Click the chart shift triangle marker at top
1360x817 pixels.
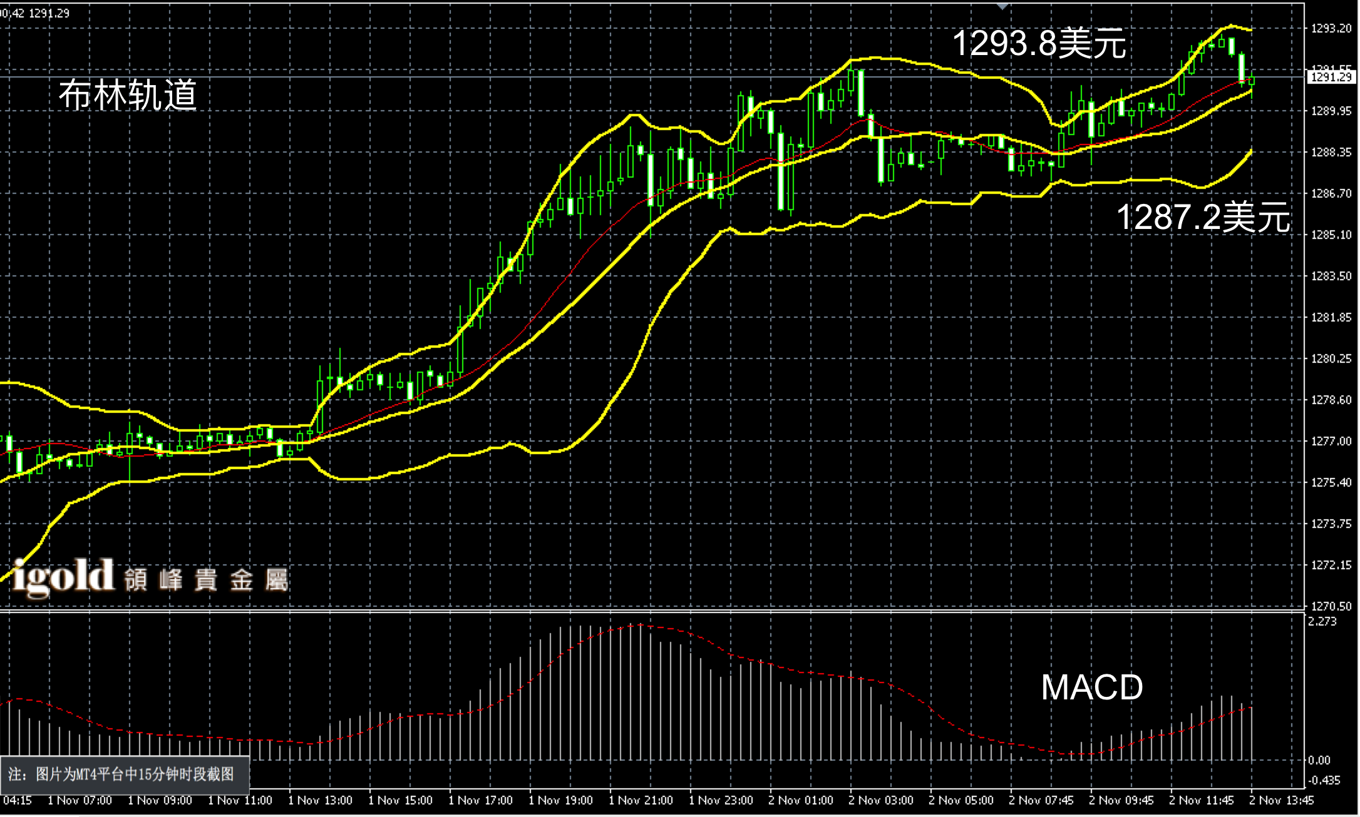[x=1002, y=6]
